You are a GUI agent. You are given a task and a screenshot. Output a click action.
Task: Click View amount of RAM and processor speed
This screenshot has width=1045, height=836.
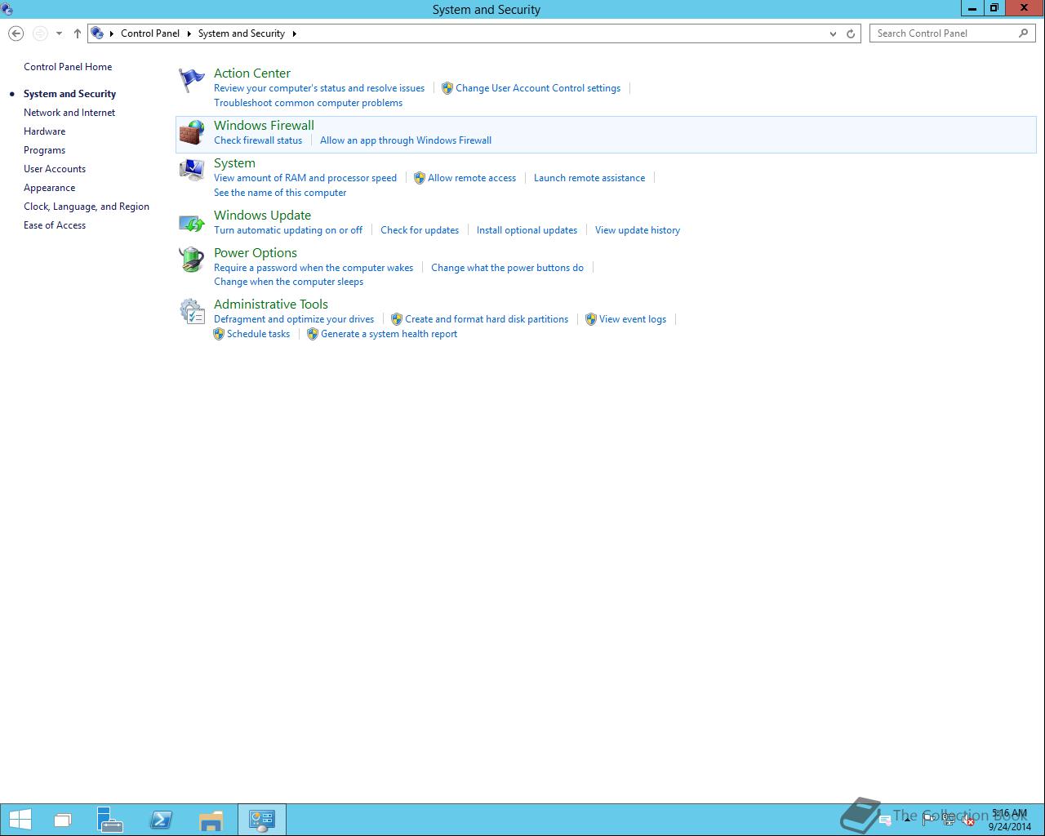click(305, 178)
